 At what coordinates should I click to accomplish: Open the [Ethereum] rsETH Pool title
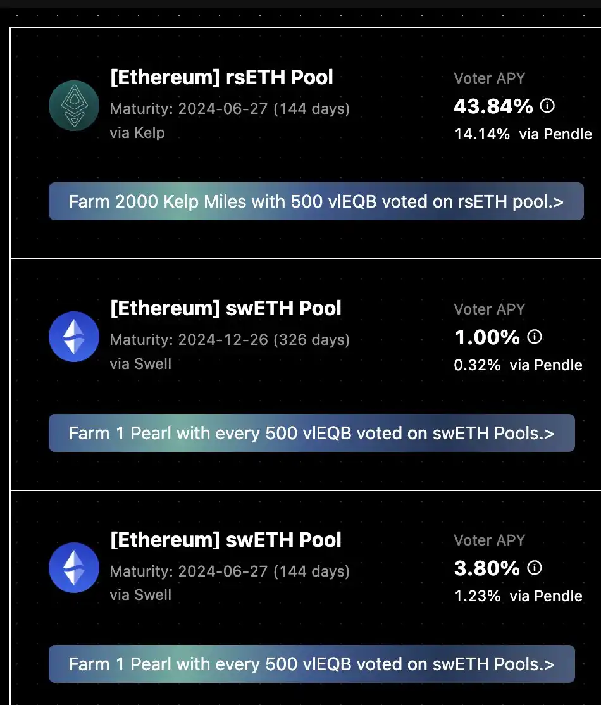point(221,78)
